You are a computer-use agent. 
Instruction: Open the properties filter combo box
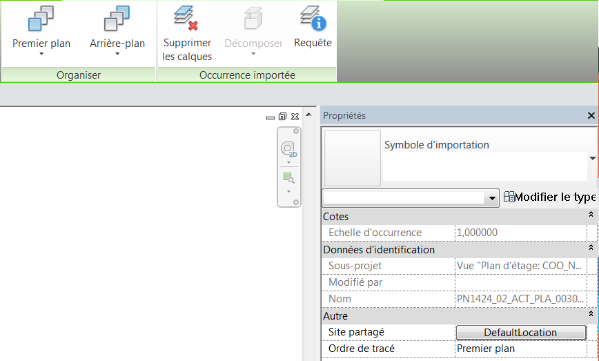tap(492, 198)
